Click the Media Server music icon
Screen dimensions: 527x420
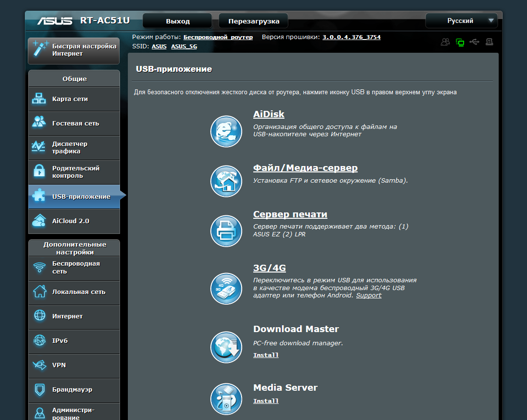point(226,399)
